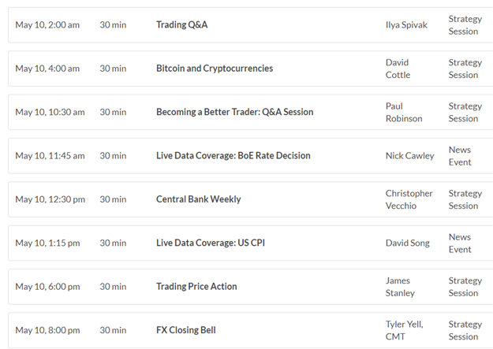Select presenter Christopher Vecchio
The image size is (493, 349).
[409, 199]
